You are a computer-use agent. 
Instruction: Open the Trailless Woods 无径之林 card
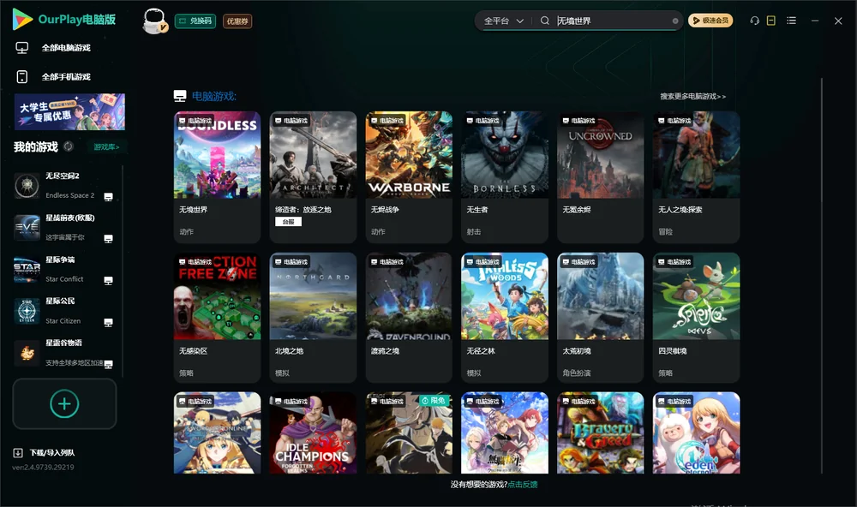point(505,318)
